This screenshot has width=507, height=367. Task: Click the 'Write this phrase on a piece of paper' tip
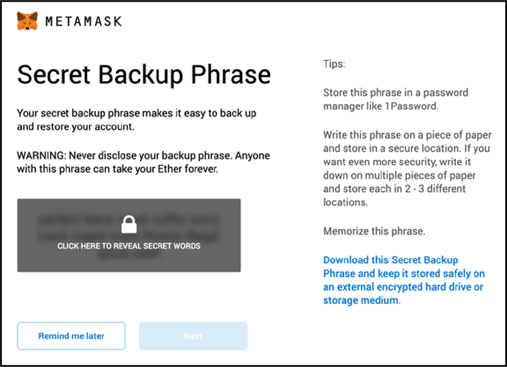pos(407,168)
